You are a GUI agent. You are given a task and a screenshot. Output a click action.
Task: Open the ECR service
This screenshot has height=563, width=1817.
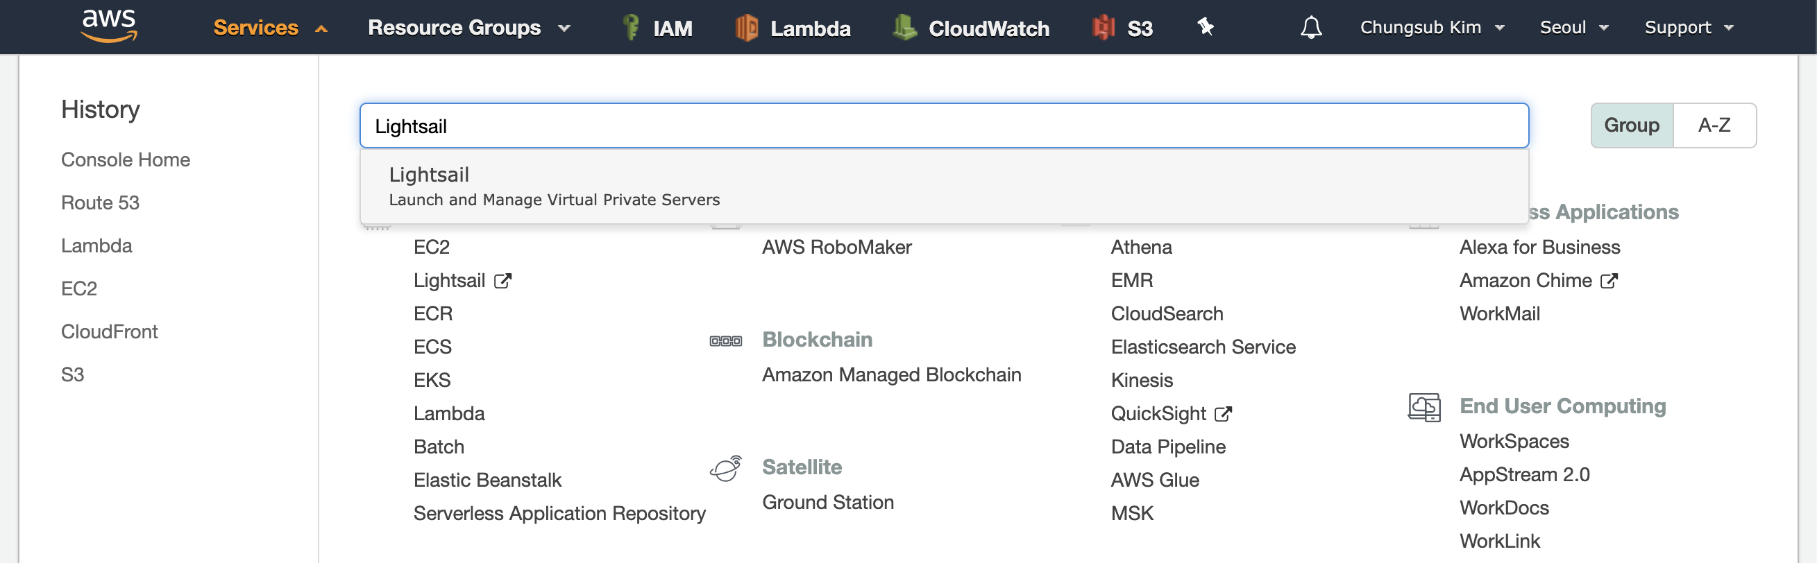pos(432,313)
